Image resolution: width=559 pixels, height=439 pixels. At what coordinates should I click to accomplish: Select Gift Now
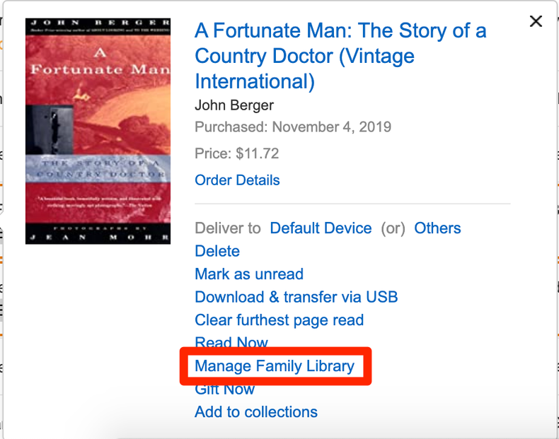tap(225, 390)
